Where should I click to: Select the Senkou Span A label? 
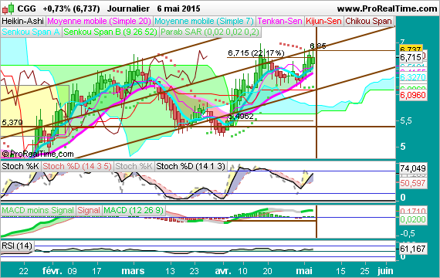click(x=31, y=32)
